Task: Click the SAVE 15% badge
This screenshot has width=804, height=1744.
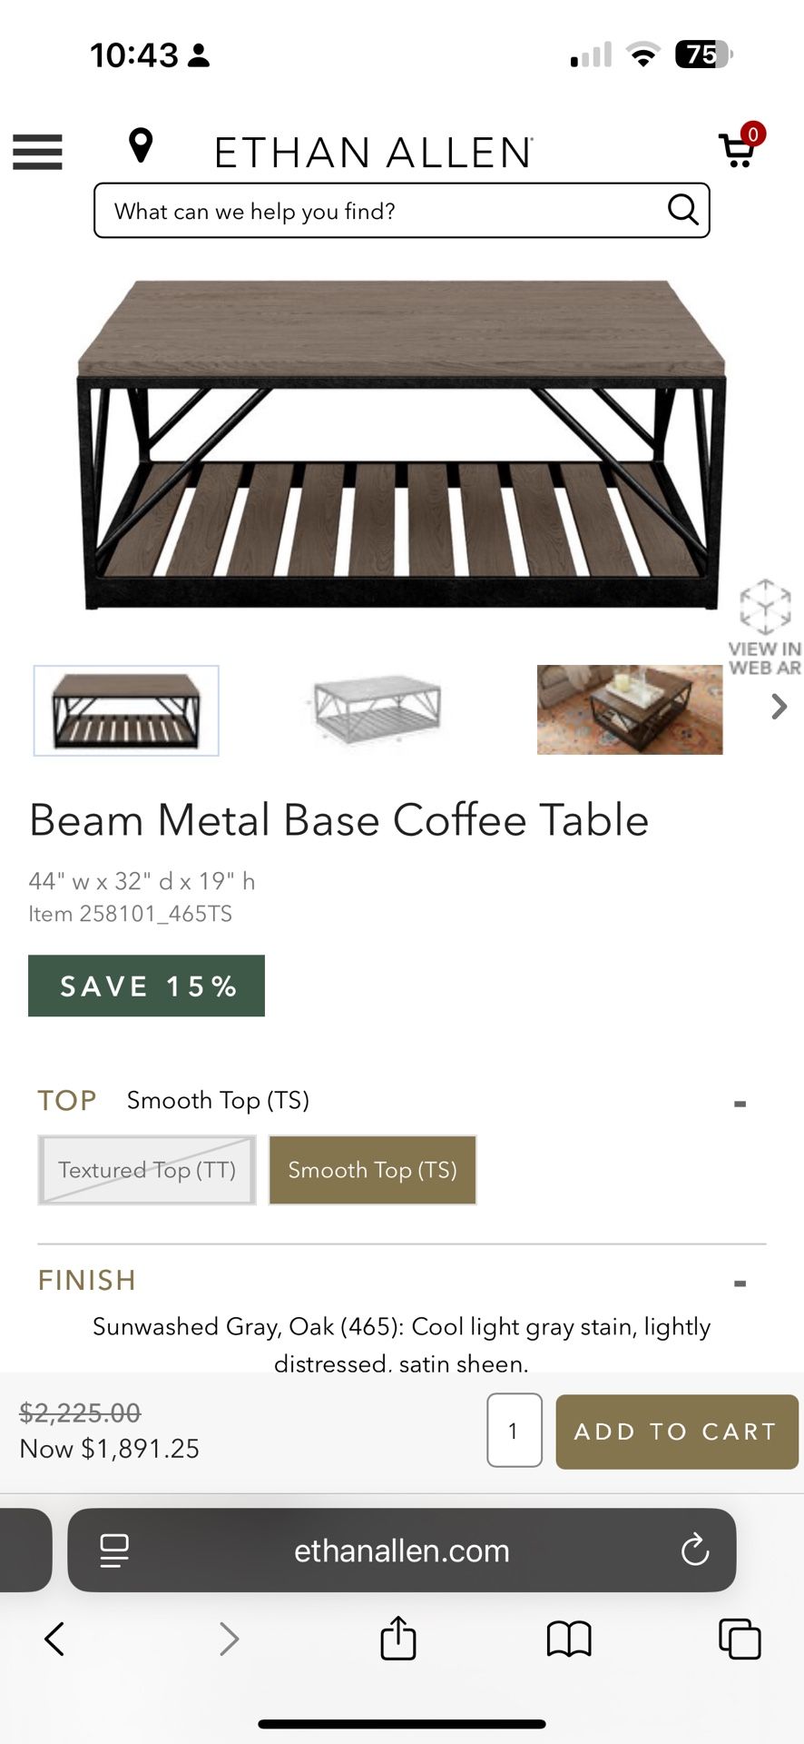Action: click(146, 986)
